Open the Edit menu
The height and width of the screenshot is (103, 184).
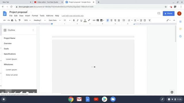[16, 16]
